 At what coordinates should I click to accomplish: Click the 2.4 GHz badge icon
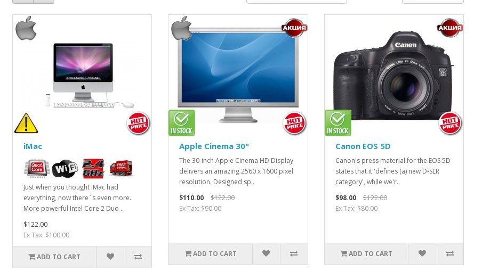[93, 168]
